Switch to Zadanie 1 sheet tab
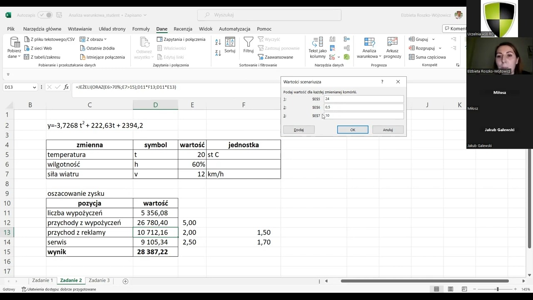The width and height of the screenshot is (533, 300). click(x=42, y=281)
